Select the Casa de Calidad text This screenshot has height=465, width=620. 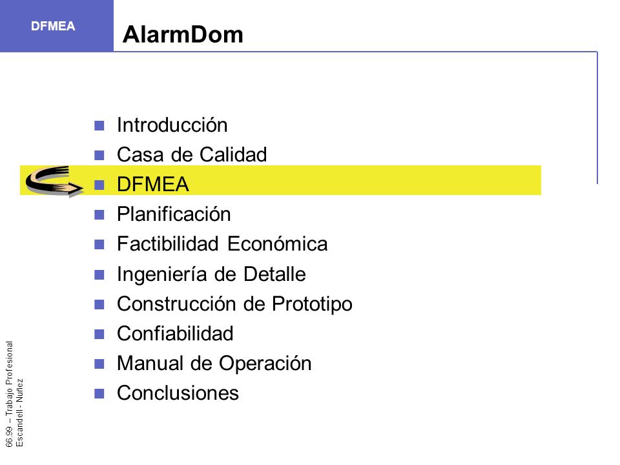(x=192, y=154)
